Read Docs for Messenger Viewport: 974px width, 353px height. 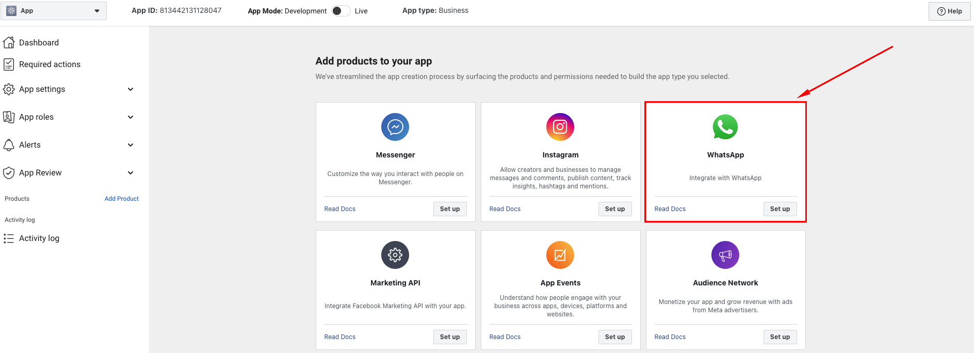coord(339,209)
